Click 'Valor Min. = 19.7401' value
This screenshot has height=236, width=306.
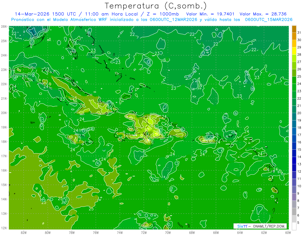pos(210,14)
